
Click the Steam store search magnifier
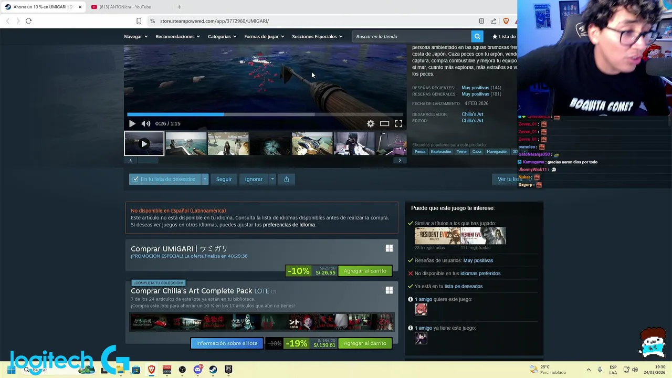pyautogui.click(x=477, y=36)
